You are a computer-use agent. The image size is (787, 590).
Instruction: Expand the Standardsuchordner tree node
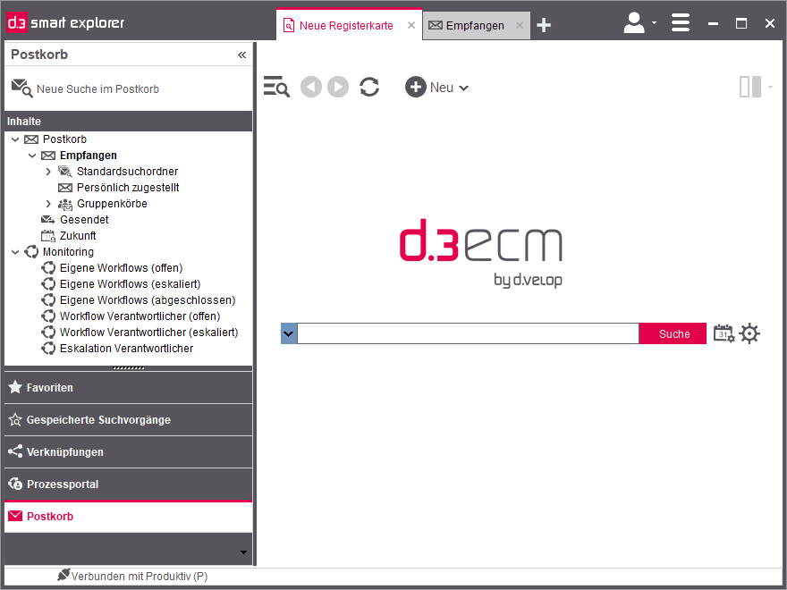pos(48,172)
